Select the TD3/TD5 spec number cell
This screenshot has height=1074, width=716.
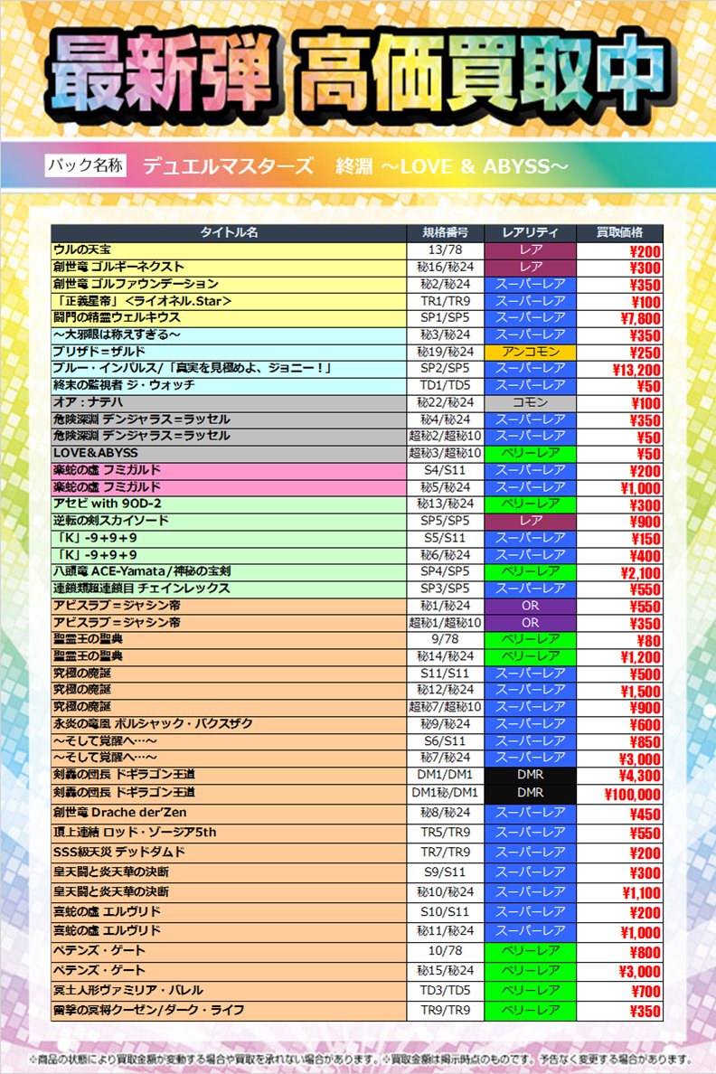click(x=446, y=991)
